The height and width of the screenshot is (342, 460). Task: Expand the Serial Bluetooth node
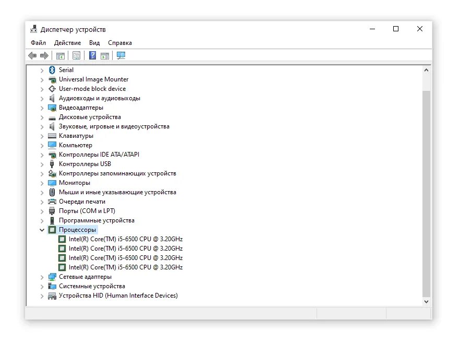[42, 70]
